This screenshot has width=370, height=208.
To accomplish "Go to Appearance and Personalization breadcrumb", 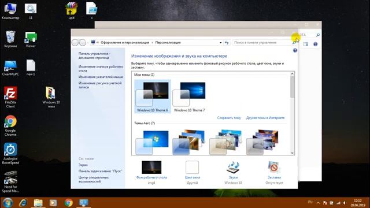I will click(125, 42).
